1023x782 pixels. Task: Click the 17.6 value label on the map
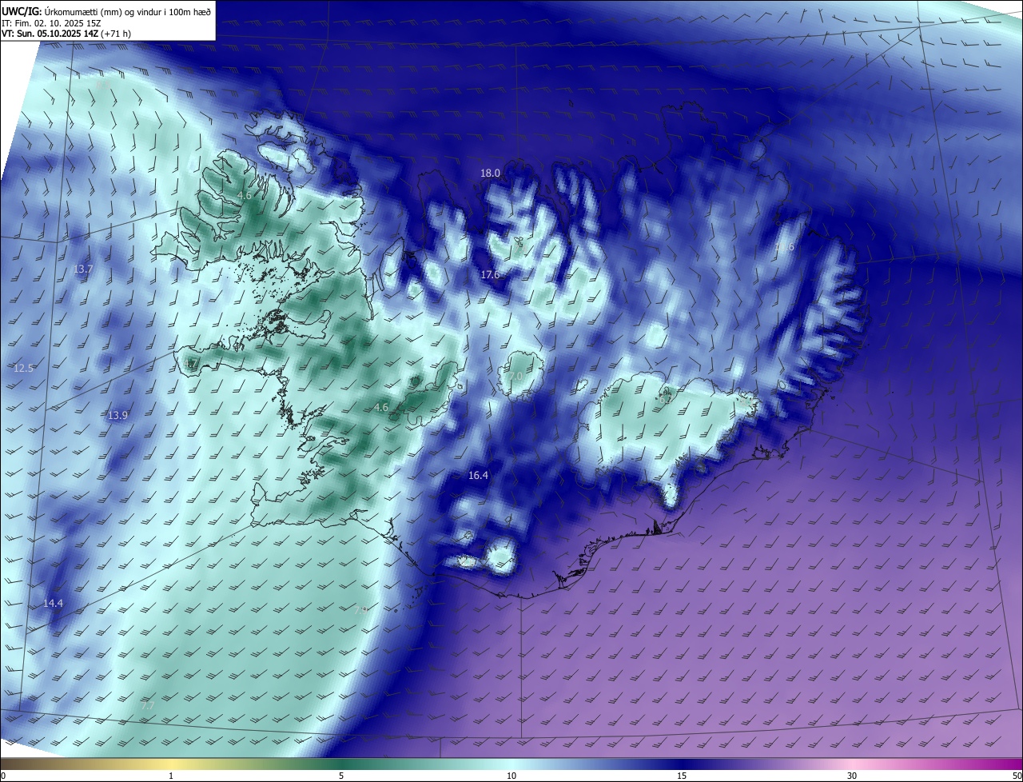click(490, 275)
